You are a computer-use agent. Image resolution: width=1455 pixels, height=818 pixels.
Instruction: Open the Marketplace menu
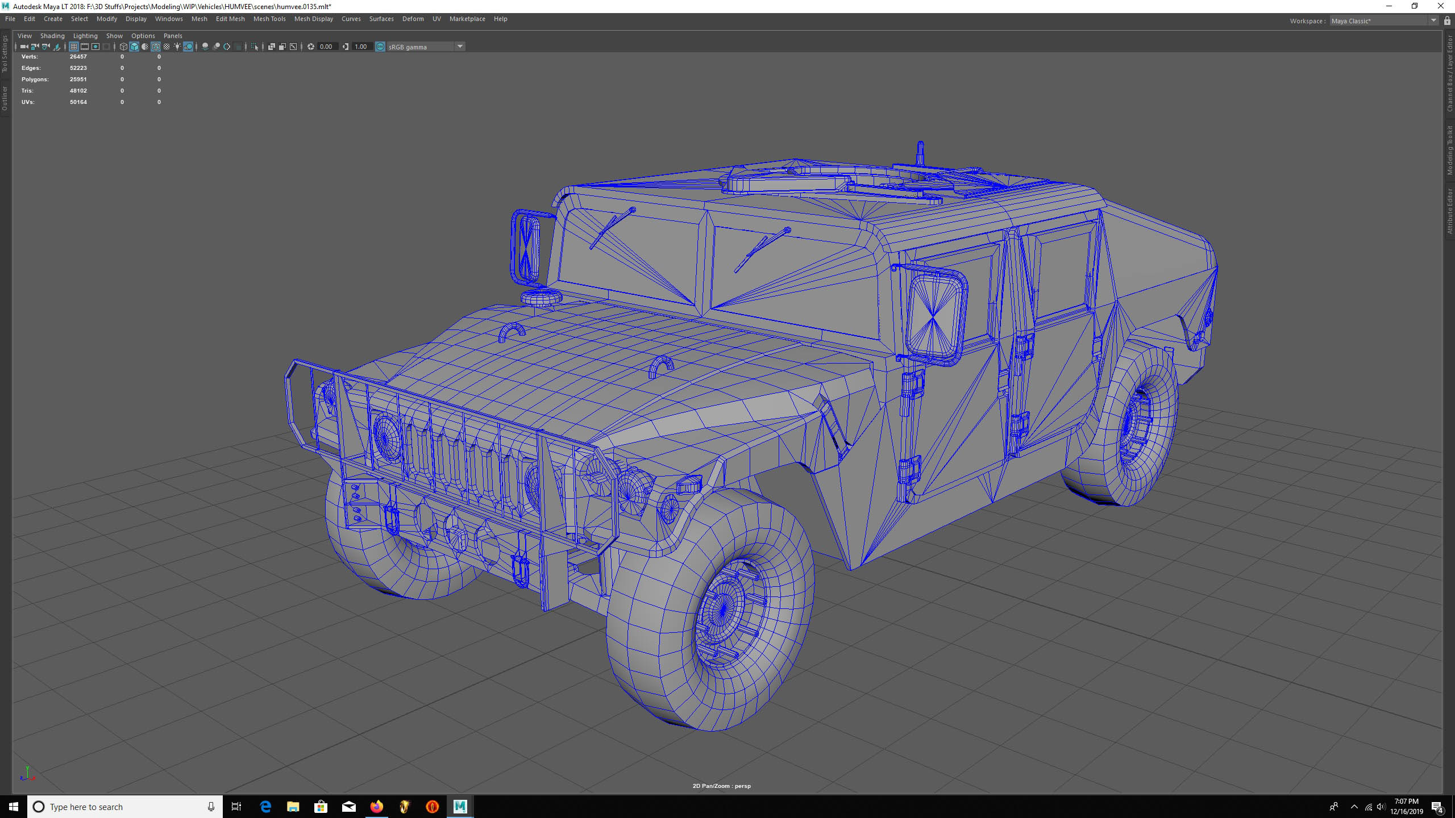pyautogui.click(x=467, y=19)
